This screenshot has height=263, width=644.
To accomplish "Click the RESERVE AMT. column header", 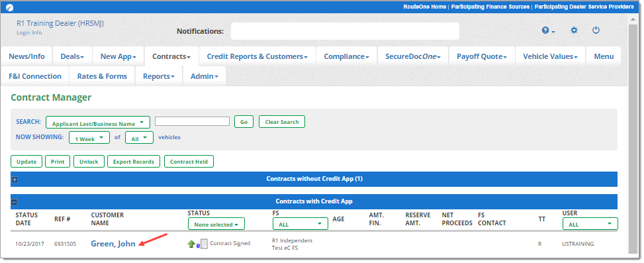I will pyautogui.click(x=418, y=219).
